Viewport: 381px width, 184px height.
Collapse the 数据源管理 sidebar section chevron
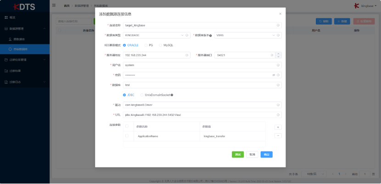click(45, 28)
